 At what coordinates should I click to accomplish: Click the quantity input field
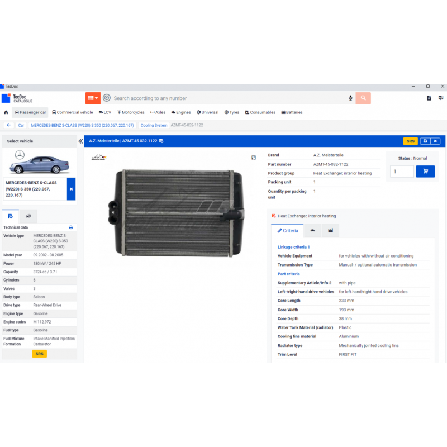(x=402, y=172)
